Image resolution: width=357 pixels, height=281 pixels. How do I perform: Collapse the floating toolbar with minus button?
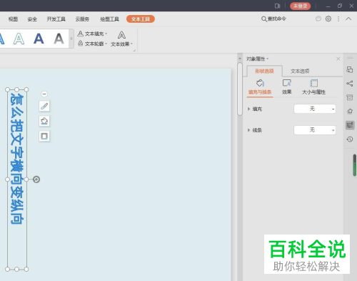pos(44,94)
